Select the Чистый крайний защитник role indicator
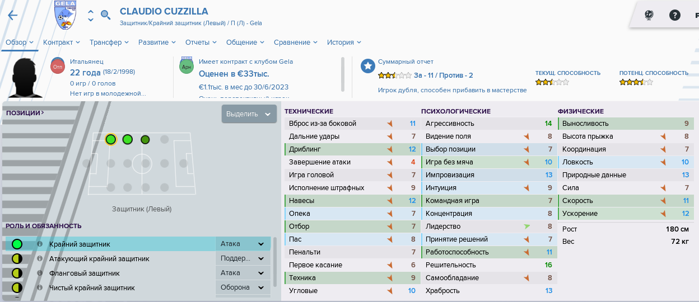This screenshot has width=699, height=302. coord(17,288)
